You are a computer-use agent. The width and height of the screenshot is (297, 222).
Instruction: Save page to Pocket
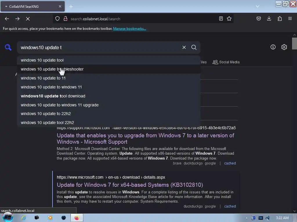pyautogui.click(x=259, y=19)
